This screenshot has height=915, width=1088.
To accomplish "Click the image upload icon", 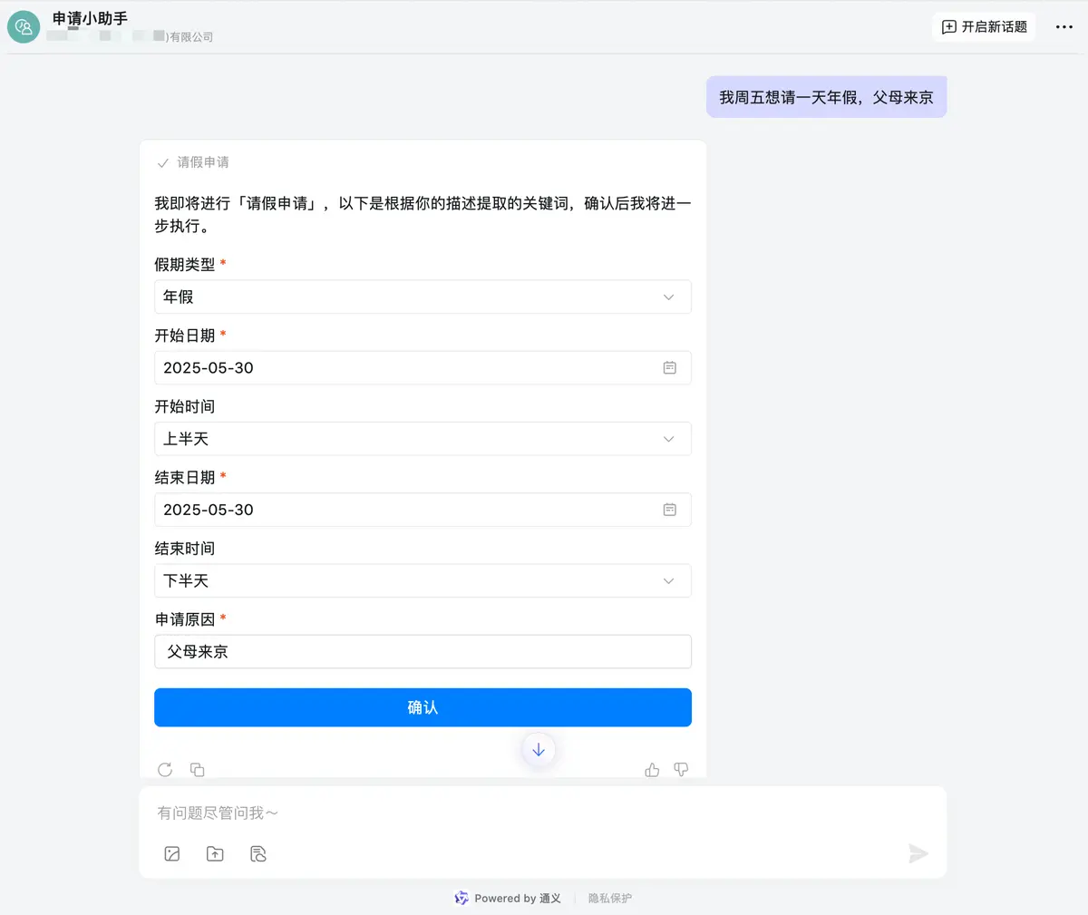I will tap(172, 853).
